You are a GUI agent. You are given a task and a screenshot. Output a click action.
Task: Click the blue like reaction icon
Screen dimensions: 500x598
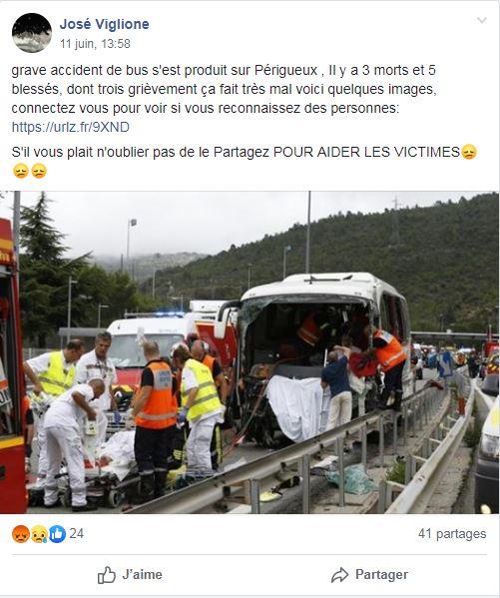pos(57,534)
